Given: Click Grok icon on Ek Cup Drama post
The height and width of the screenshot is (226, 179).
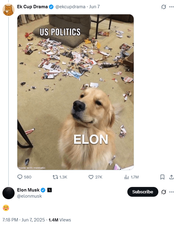Looking at the screenshot, I should tap(164, 7).
